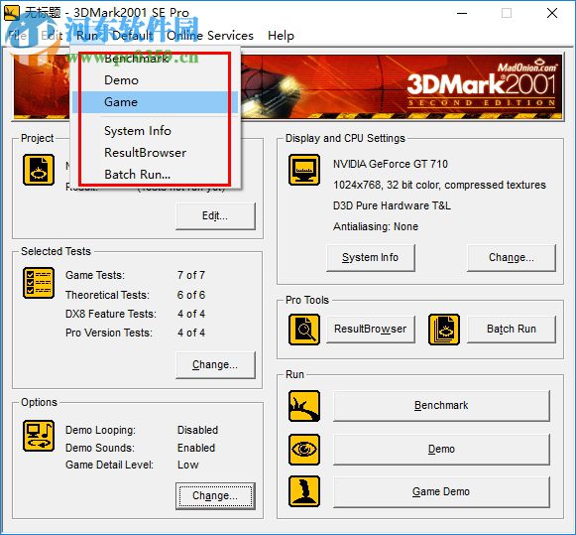Click the Disabled demo looping value
Viewport: 576px width, 535px height.
(x=197, y=430)
